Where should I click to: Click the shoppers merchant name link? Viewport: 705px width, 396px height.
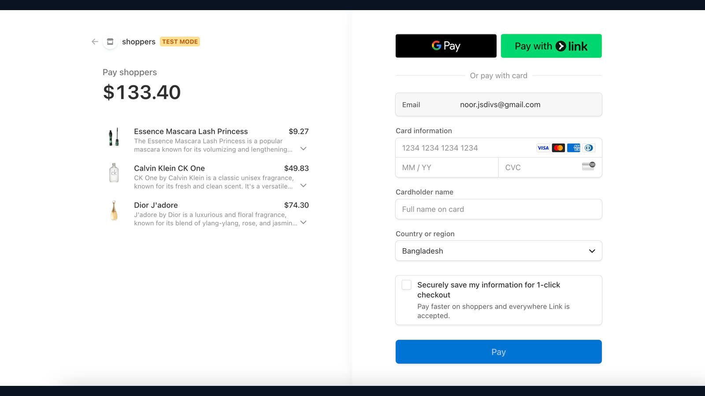pyautogui.click(x=139, y=42)
